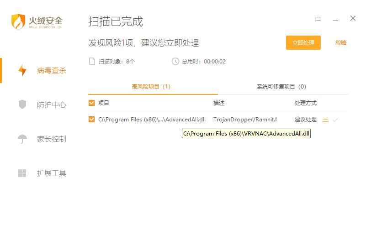
Task: Click the Huorong flame shield logo
Action: click(x=18, y=21)
